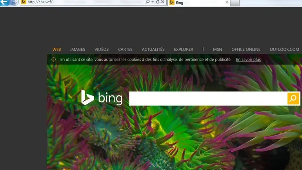Open a new tab with the blank tab button

(x=234, y=3)
